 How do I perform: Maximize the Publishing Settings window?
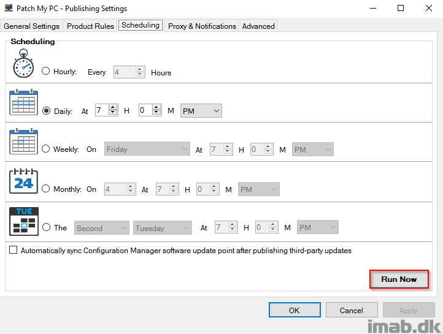coord(401,8)
